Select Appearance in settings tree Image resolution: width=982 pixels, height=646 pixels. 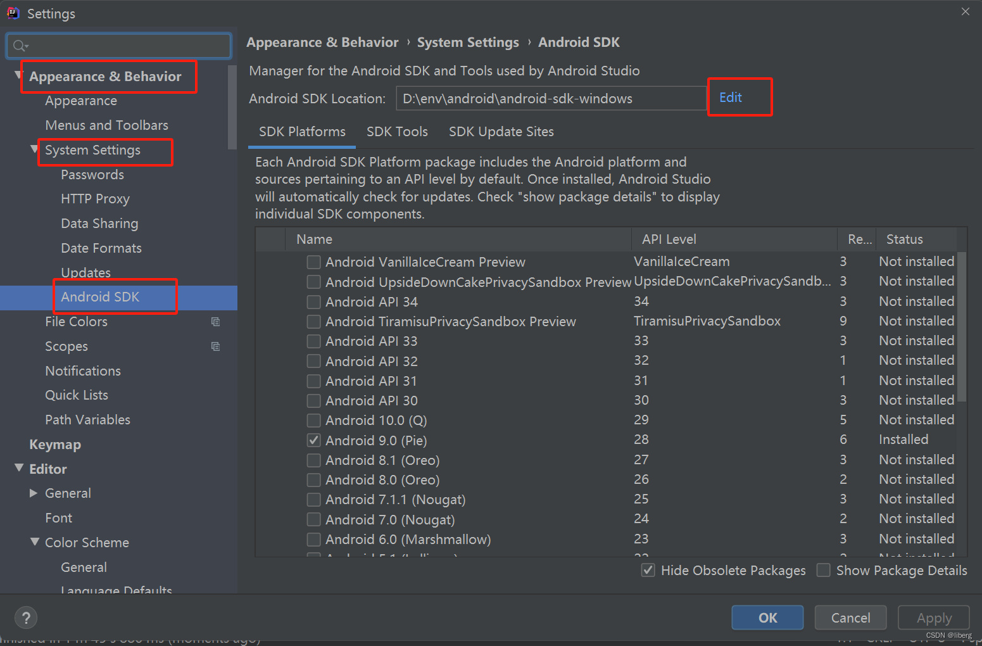pos(81,101)
